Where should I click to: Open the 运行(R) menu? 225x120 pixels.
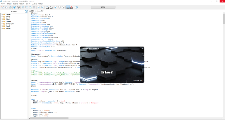point(28,4)
